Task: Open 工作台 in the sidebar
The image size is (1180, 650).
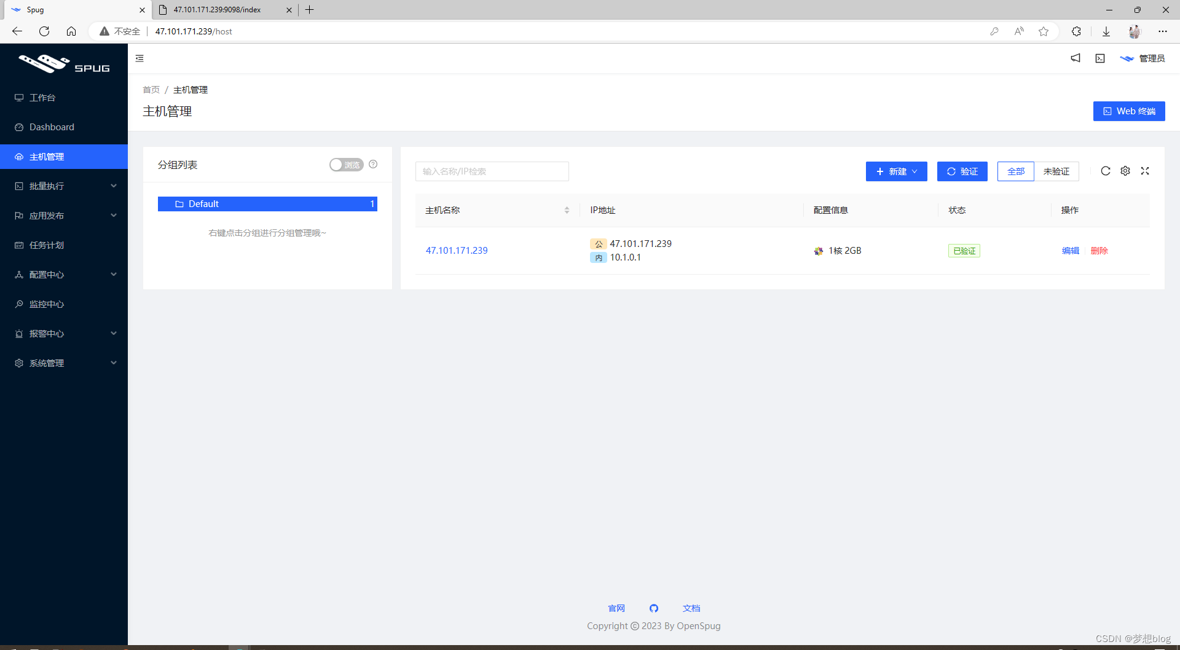Action: tap(64, 98)
